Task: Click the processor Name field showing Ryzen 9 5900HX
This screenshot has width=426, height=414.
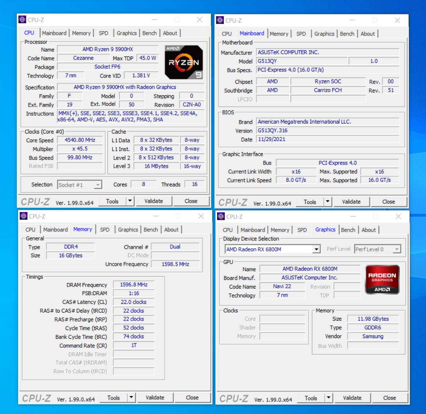Action: [108, 49]
